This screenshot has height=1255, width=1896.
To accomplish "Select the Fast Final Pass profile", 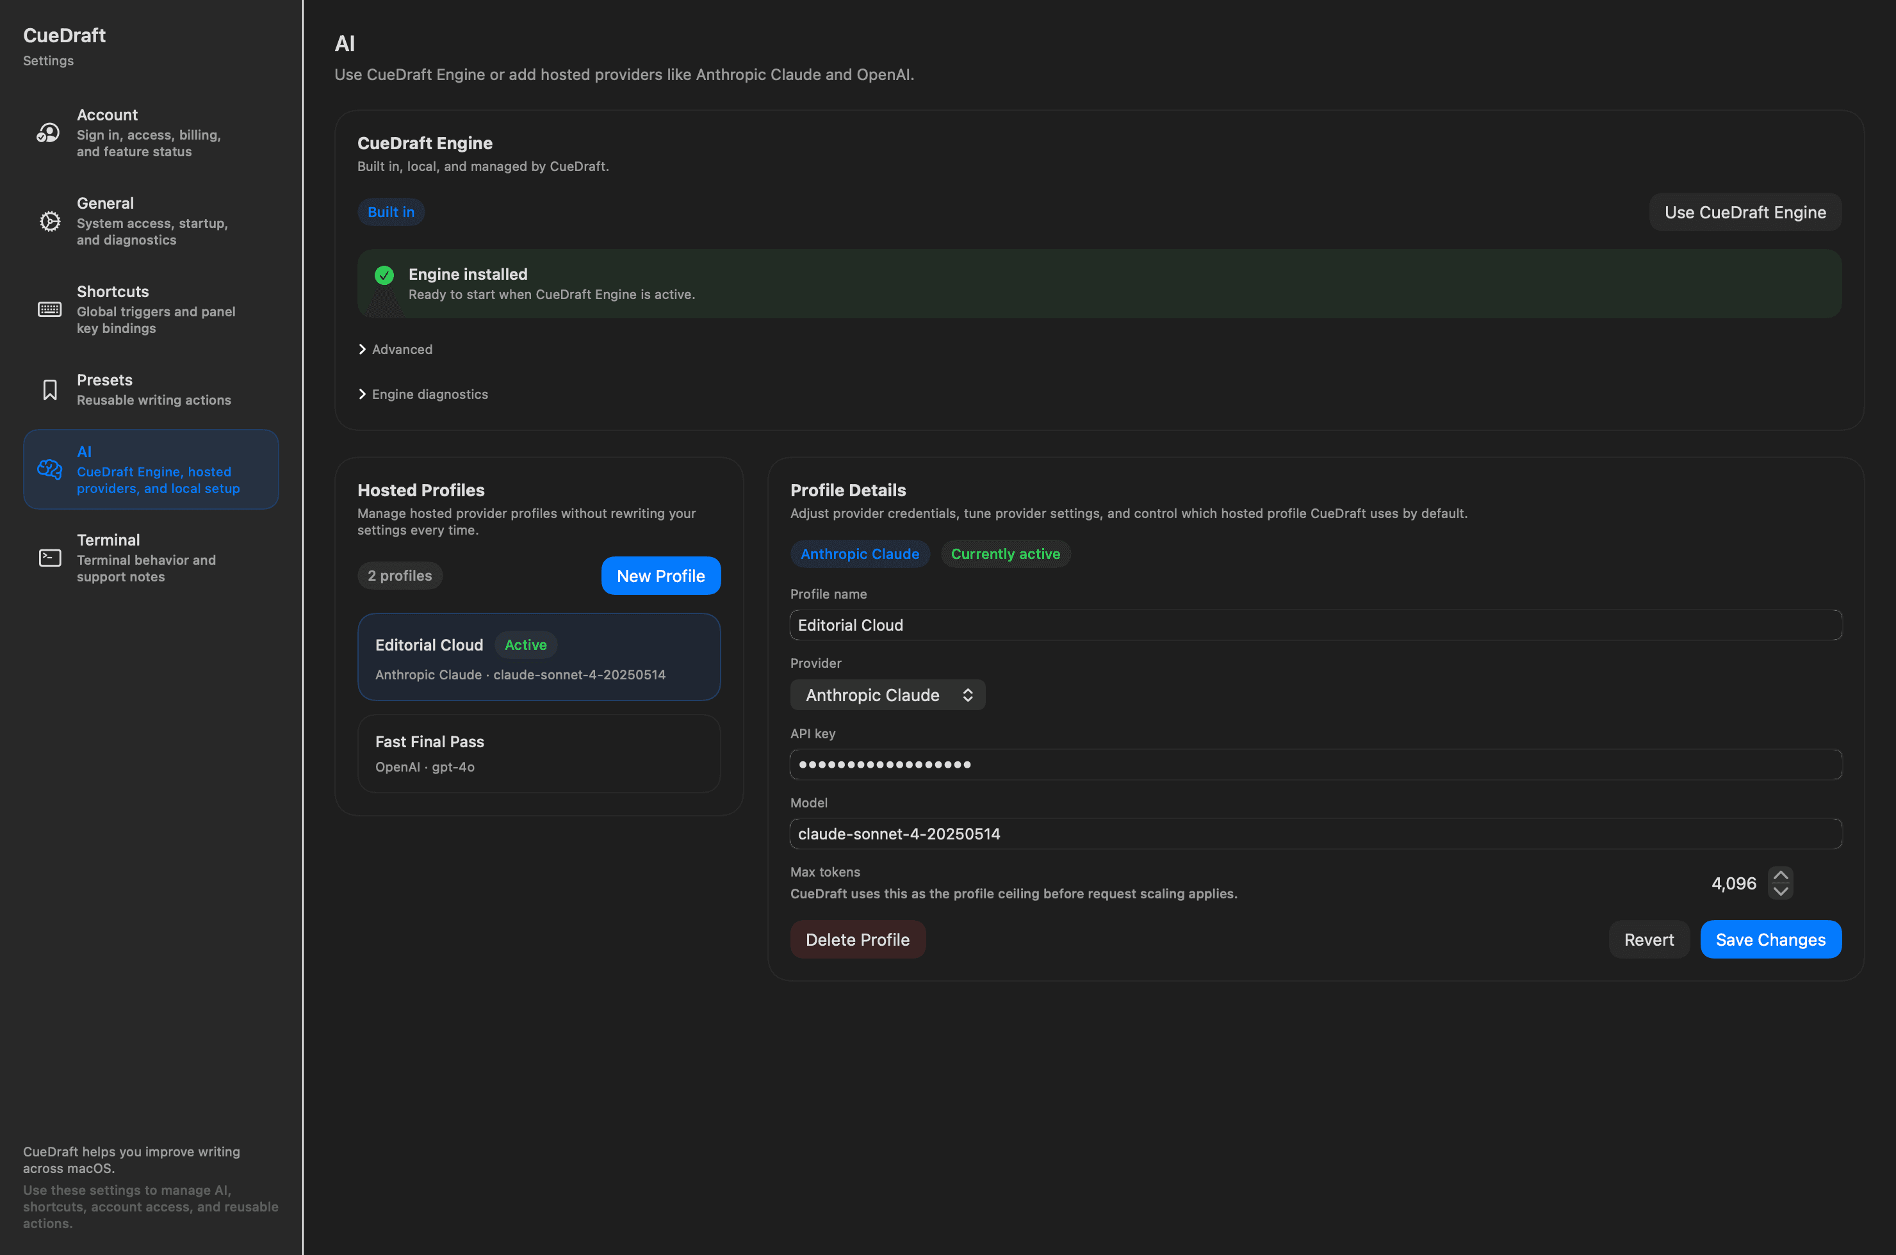I will 538,753.
